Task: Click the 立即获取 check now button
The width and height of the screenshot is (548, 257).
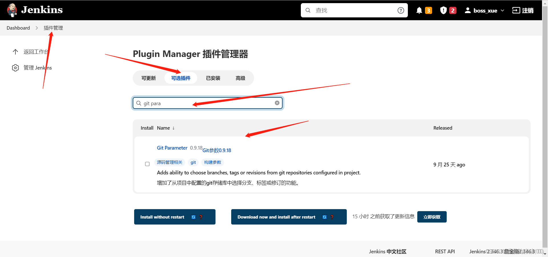Action: coord(432,217)
